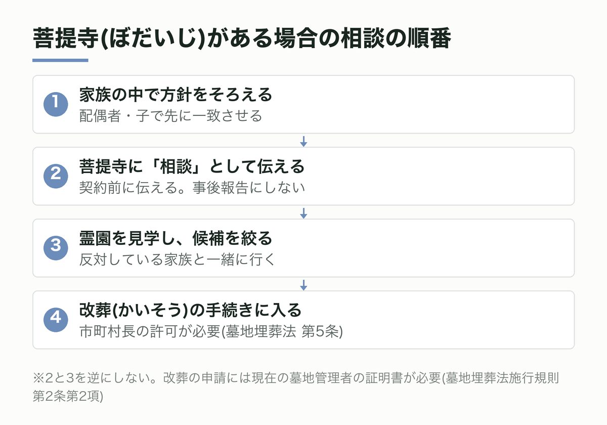Click the arrow between steps 3 and 4
607x425 pixels.
pos(303,285)
